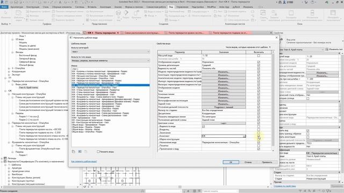This screenshot has width=344, height=193.
Task: Select Разрез 1-1 по оси Д in browser
Action: click(x=30, y=116)
